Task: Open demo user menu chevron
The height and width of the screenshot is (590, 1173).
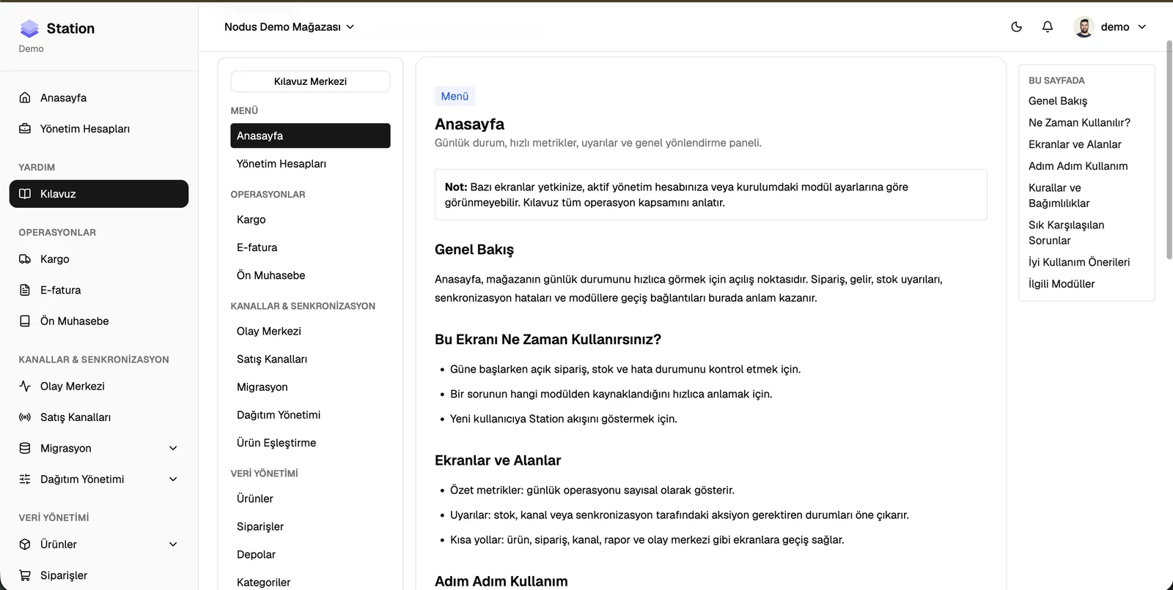Action: 1141,27
